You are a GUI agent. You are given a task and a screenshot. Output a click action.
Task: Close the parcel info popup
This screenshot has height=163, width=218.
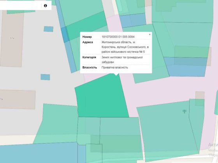coord(150,35)
